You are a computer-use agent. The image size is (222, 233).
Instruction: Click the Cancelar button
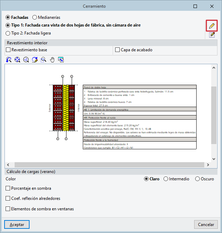206,224
